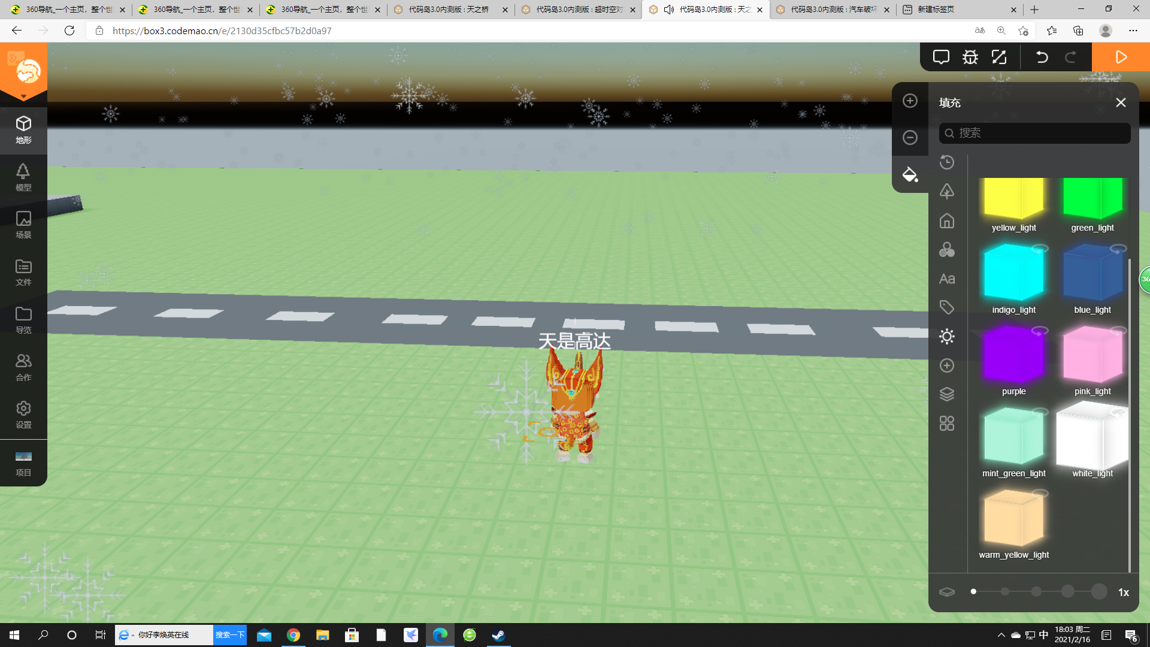Open the browser zoom magnifier control

tap(1001, 31)
